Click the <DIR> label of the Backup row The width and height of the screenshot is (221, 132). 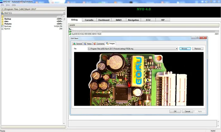[59, 19]
